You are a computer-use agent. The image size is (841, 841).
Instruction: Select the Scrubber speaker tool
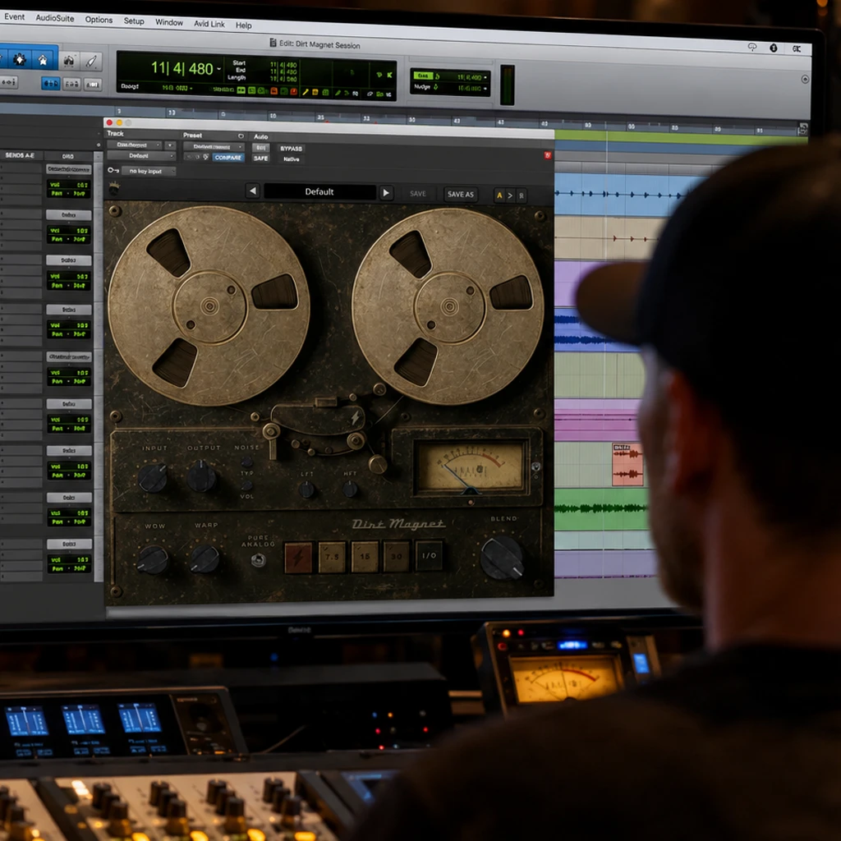coord(69,61)
